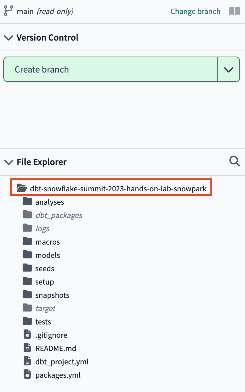Click the analyses folder icon

coord(27,201)
